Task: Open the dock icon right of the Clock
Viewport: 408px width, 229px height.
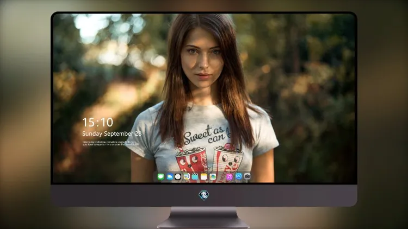Action: [186, 177]
